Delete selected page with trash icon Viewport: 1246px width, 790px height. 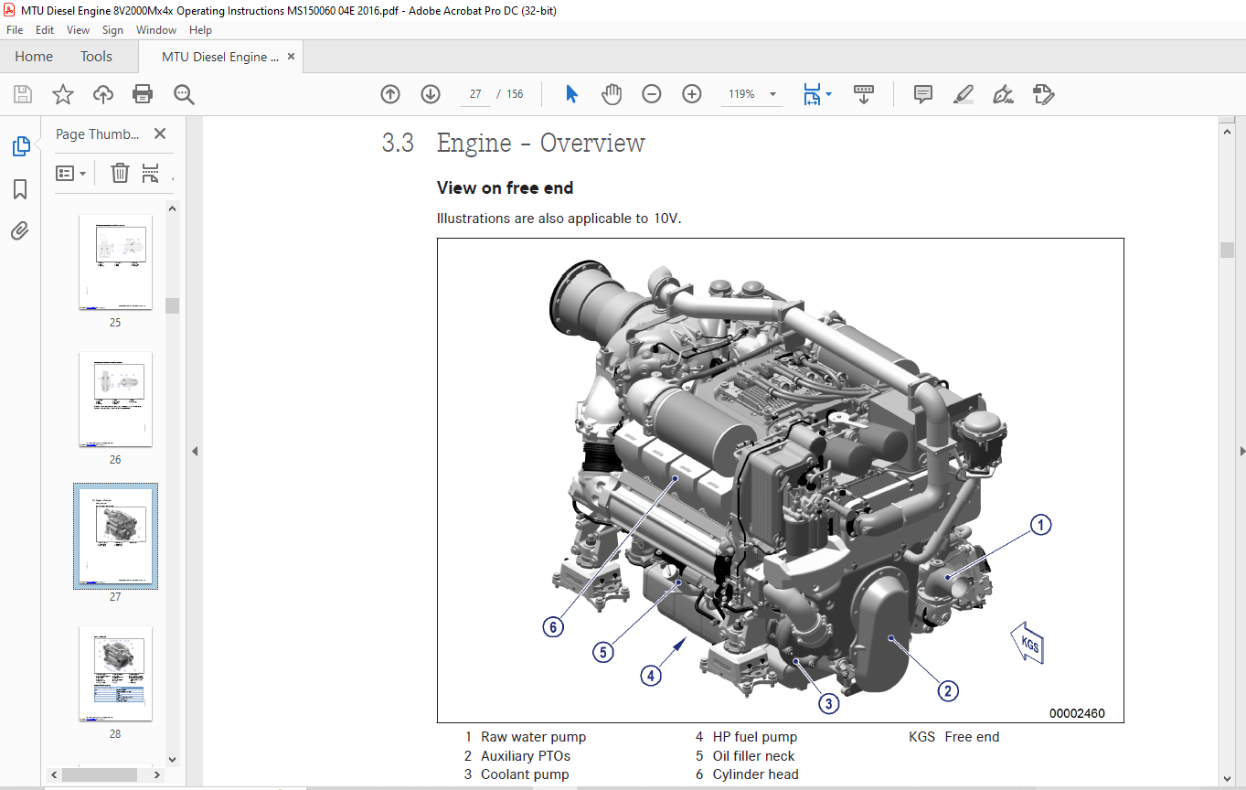coord(120,173)
